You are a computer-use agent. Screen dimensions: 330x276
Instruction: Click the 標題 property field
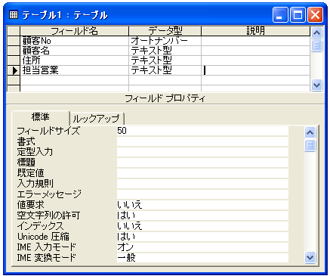coord(202,163)
